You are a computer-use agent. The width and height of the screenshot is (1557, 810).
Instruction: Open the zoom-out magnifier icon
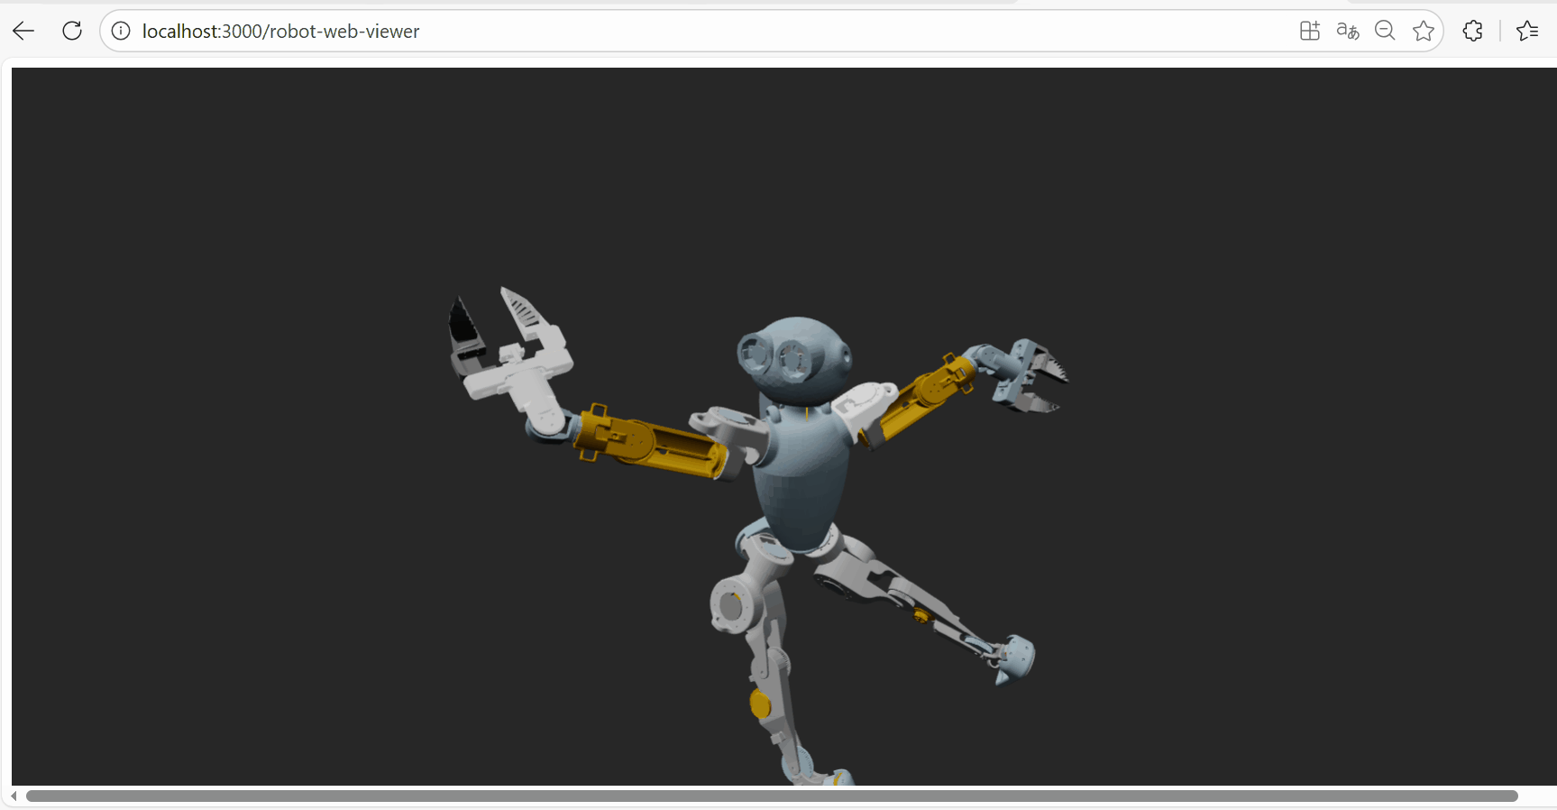point(1386,32)
